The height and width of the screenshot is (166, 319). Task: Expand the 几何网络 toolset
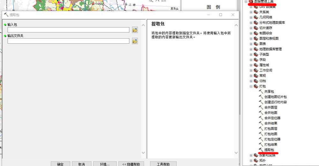click(251, 18)
